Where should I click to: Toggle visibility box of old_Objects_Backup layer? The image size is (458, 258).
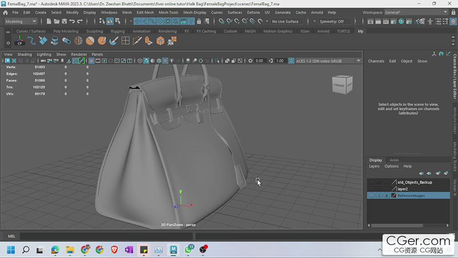(x=371, y=182)
